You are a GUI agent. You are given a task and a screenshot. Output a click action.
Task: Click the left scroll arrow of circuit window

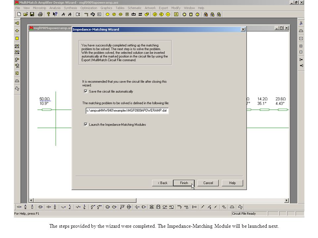pos(31,200)
